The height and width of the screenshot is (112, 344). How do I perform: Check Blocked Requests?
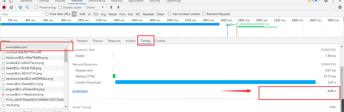(204, 14)
